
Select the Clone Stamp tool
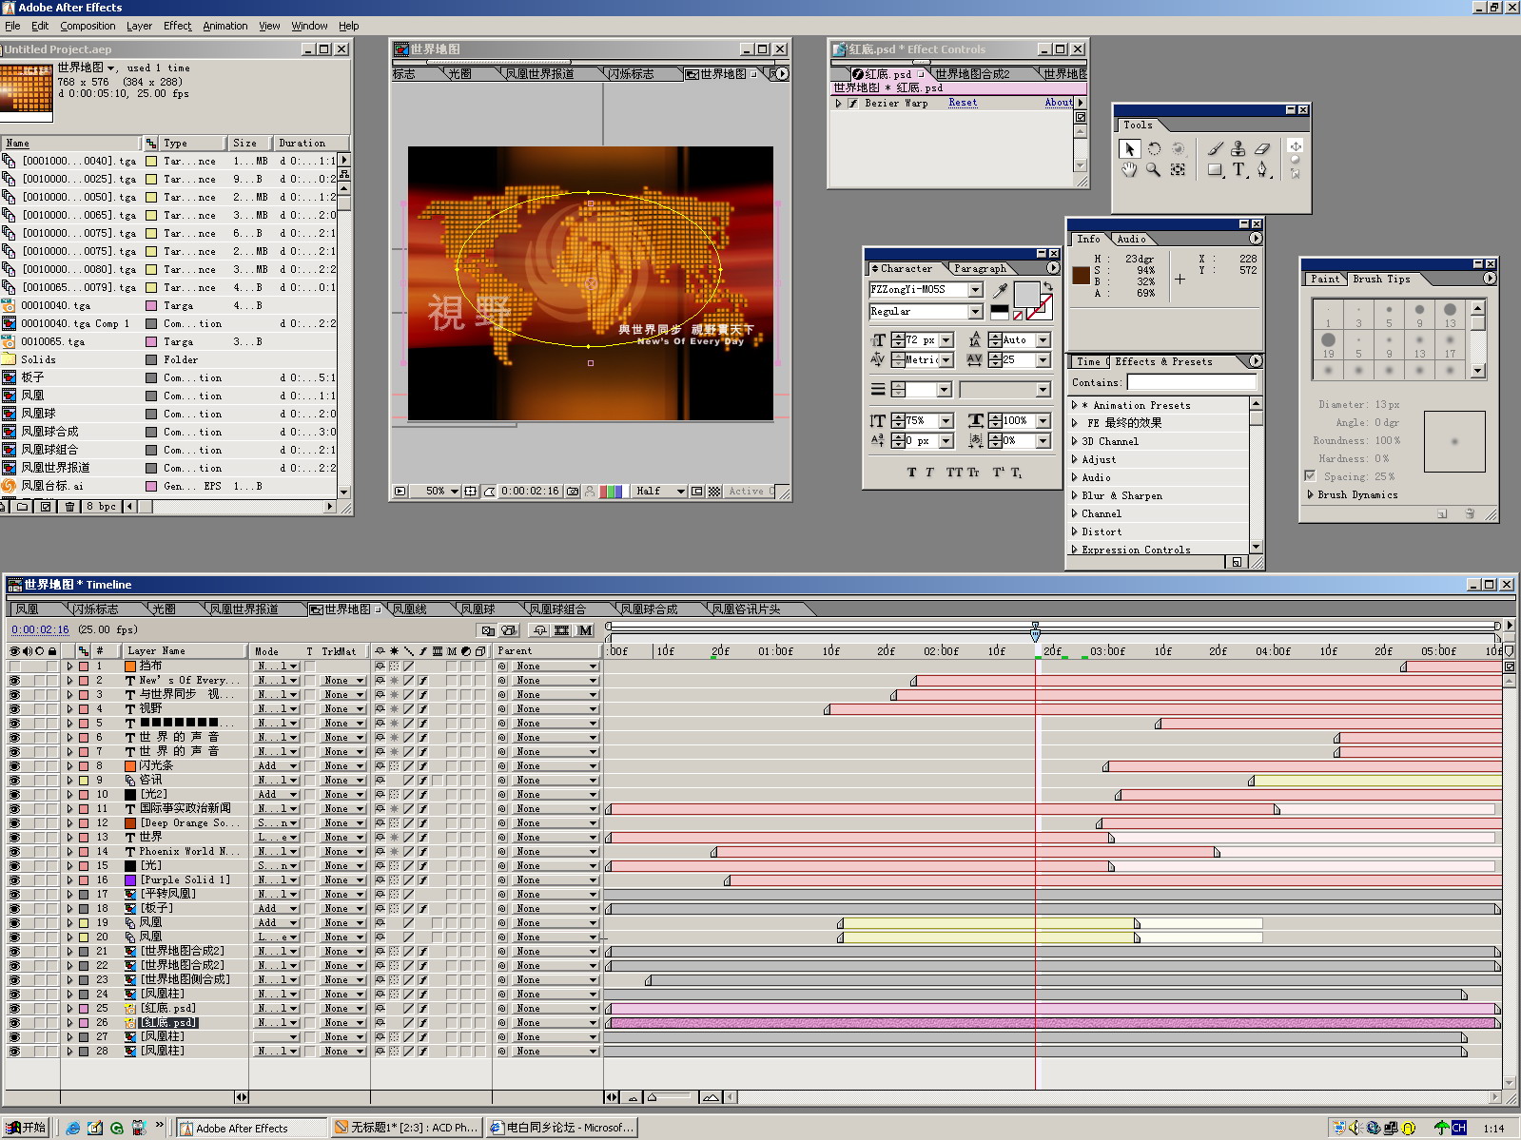click(x=1238, y=148)
